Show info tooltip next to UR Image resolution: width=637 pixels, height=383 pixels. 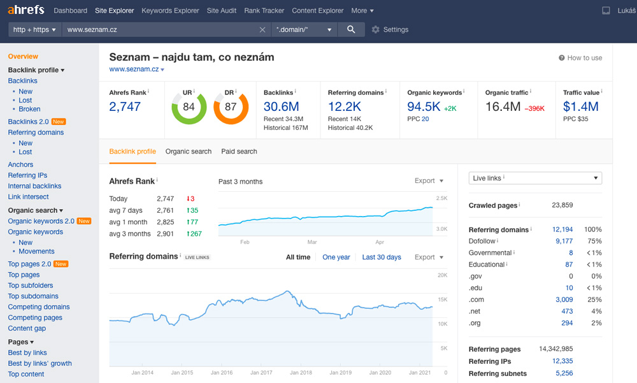click(x=194, y=91)
